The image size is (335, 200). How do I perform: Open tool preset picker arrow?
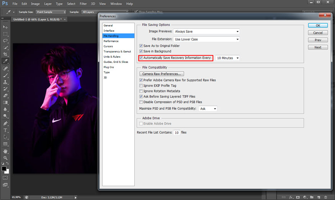pos(14,12)
